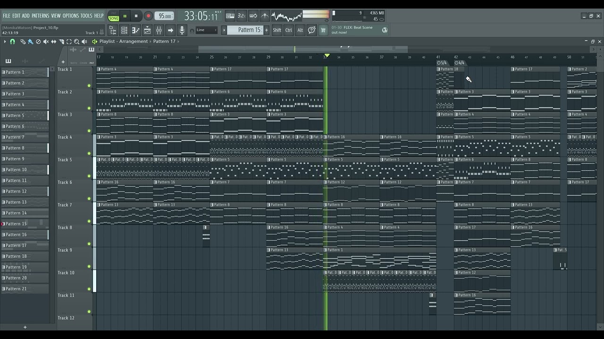
Task: Show automation clips in the picker
Action: coord(41,61)
